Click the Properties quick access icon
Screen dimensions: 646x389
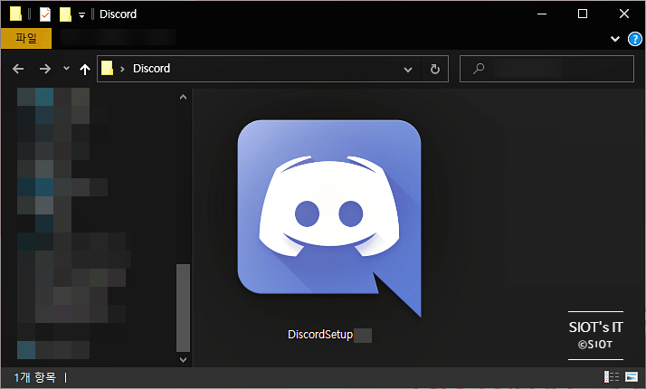tap(45, 14)
